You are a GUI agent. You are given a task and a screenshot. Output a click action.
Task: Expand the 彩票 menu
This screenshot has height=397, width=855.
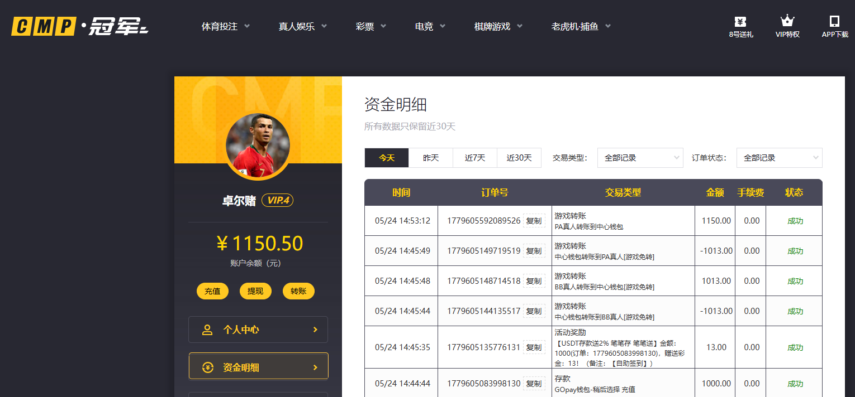pyautogui.click(x=371, y=26)
